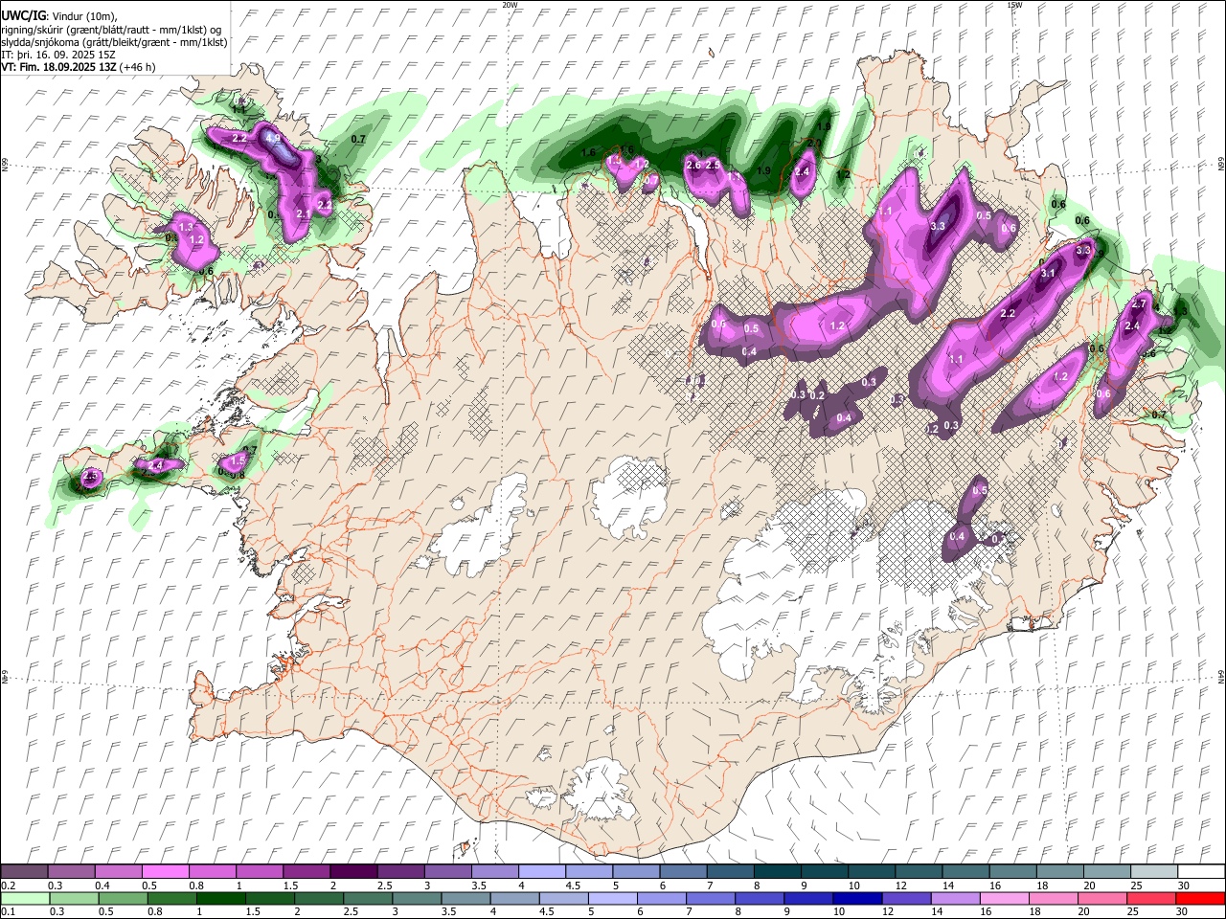Click the upper legend swatch between 0.2 and 0.3
Image resolution: width=1226 pixels, height=919 pixels.
24,872
